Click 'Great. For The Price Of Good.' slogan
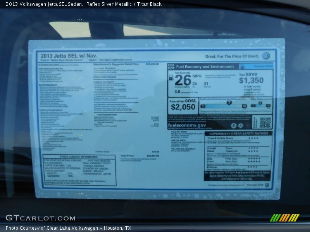310x232 pixels. (x=232, y=56)
